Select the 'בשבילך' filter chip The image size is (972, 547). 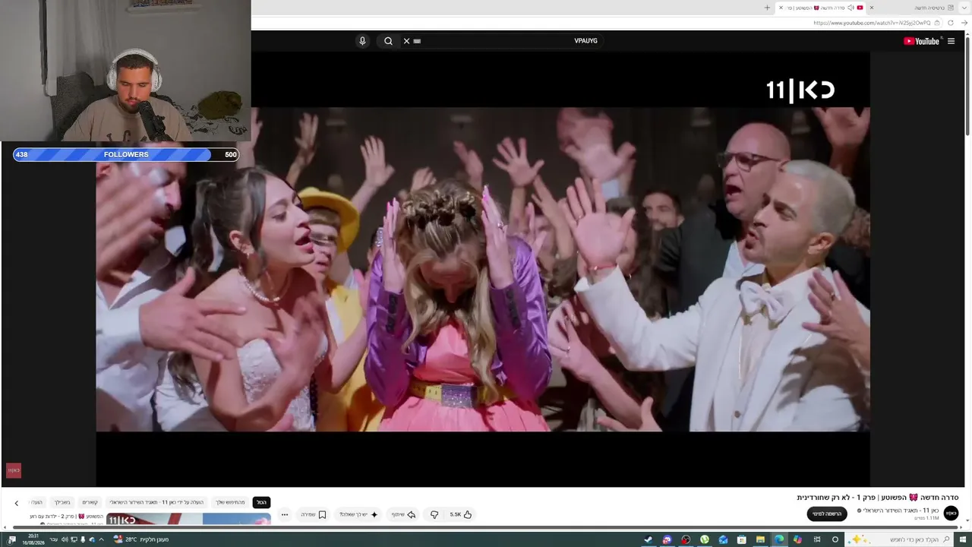tap(62, 502)
